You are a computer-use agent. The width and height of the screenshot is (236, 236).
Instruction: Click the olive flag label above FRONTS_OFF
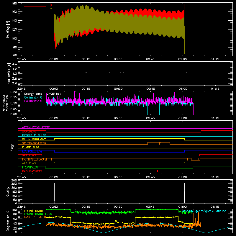tap(29, 163)
